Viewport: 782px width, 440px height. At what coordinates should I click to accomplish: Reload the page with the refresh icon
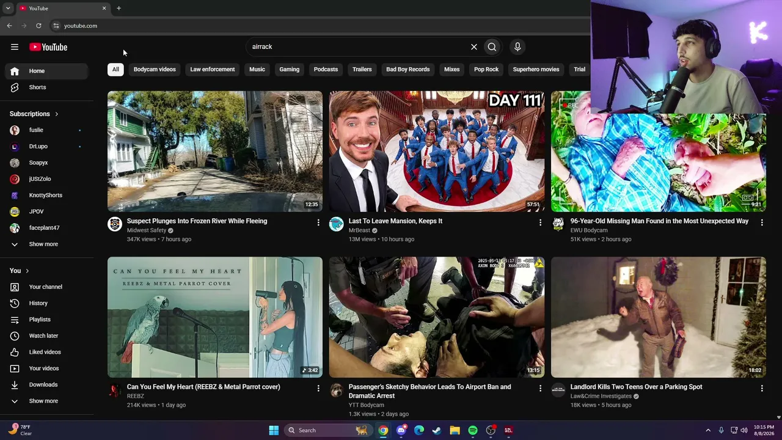38,26
